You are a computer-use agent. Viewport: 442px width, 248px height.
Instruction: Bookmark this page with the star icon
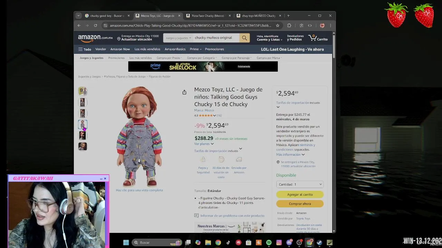tap(278, 25)
